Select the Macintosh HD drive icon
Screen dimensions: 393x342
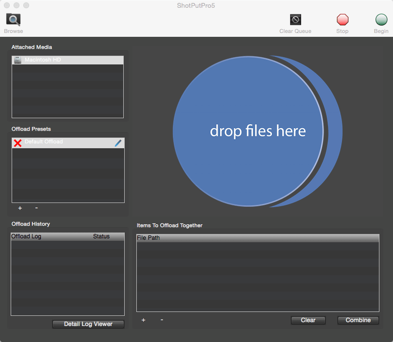(x=17, y=60)
